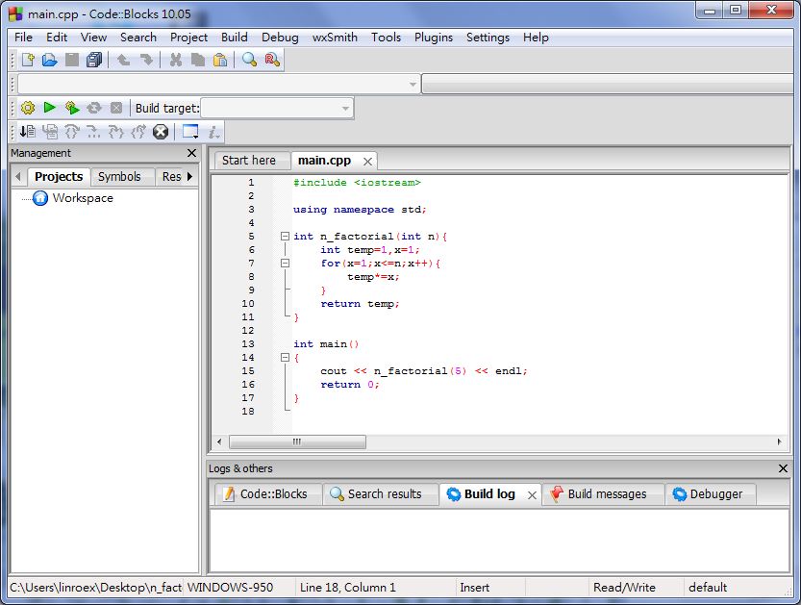The width and height of the screenshot is (801, 605).
Task: Open the Edit menu
Action: coord(57,38)
